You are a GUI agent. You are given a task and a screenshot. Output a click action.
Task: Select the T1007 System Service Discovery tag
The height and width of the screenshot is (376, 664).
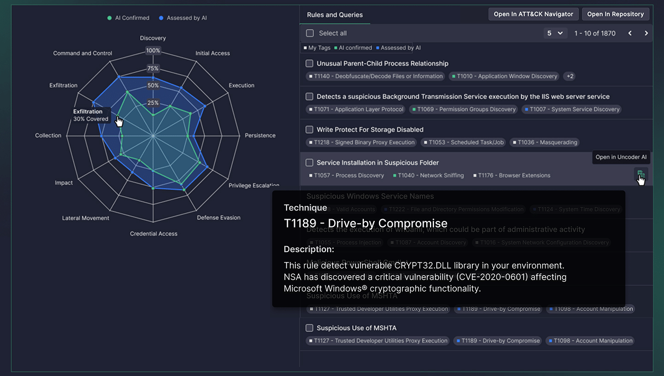pyautogui.click(x=572, y=109)
